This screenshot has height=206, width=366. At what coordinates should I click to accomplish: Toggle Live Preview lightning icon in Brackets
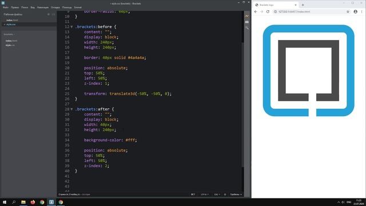[x=247, y=16]
